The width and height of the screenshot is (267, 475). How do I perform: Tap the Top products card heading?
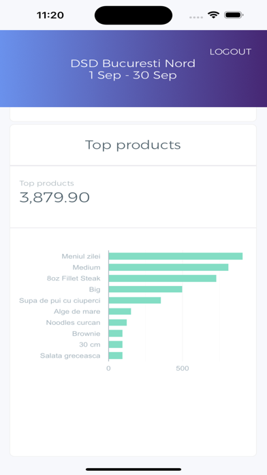point(133,145)
